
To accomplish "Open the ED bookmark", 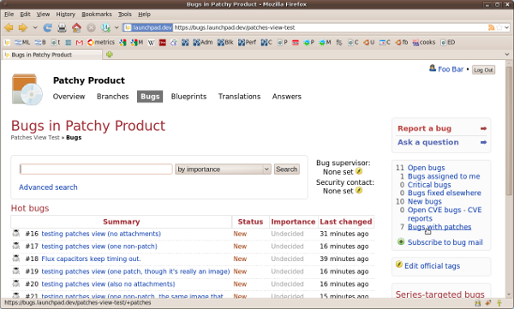I will (x=448, y=42).
